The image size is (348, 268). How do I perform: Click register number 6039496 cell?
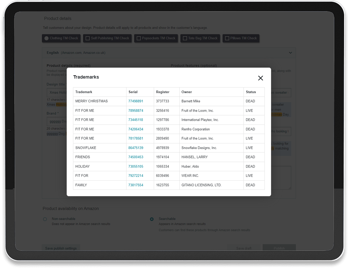pos(167,176)
